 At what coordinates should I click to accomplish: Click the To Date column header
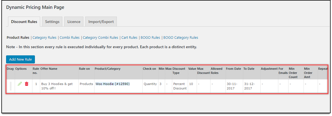[249, 69]
